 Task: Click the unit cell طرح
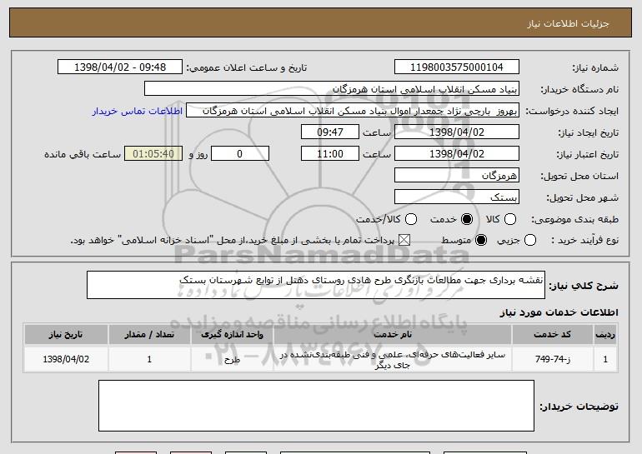[x=232, y=359]
